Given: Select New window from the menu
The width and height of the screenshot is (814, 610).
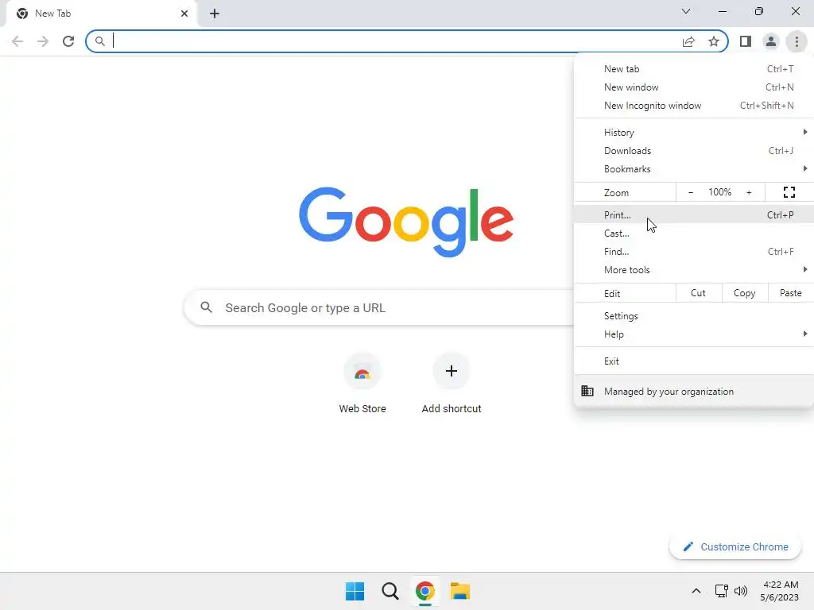Looking at the screenshot, I should 693,87.
